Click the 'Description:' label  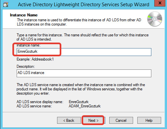[x=26, y=66]
